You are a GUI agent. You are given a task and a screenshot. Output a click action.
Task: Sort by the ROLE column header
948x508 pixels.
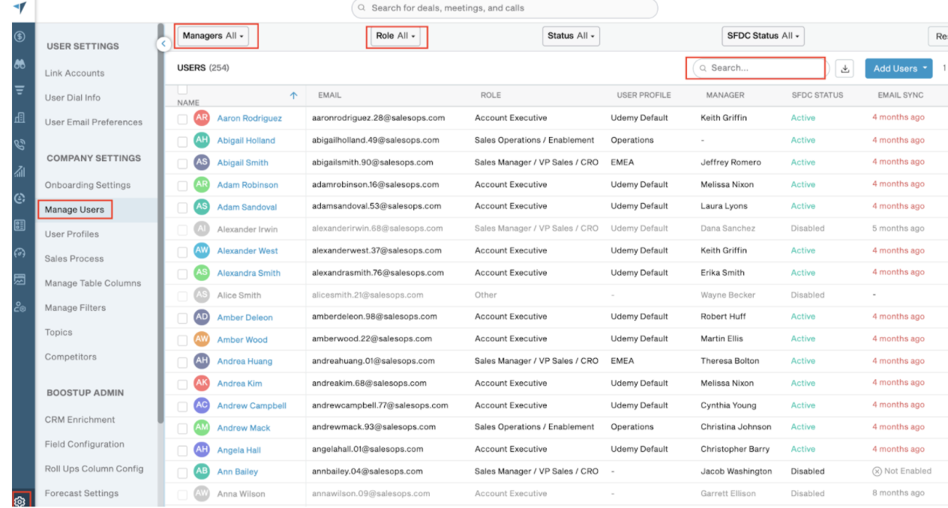pyautogui.click(x=490, y=95)
